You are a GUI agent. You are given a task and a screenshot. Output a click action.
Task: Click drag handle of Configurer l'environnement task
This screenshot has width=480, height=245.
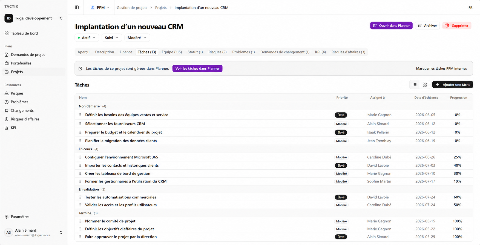click(x=80, y=157)
